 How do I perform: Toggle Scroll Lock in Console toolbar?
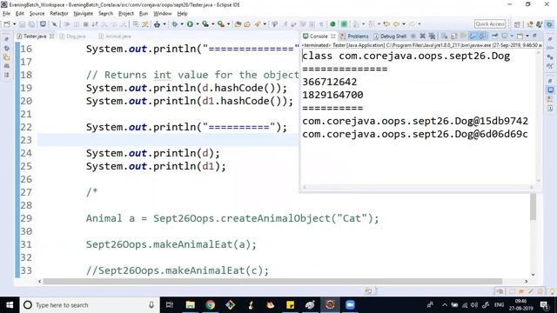[453, 36]
